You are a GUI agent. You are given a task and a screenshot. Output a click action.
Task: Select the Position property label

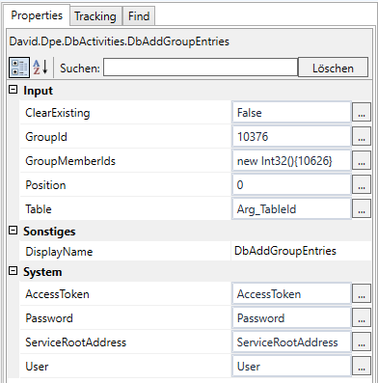pos(45,185)
